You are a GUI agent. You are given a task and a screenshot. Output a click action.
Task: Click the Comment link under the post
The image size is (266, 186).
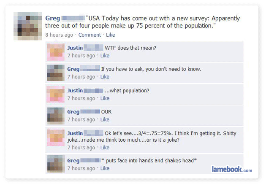[x=90, y=35]
